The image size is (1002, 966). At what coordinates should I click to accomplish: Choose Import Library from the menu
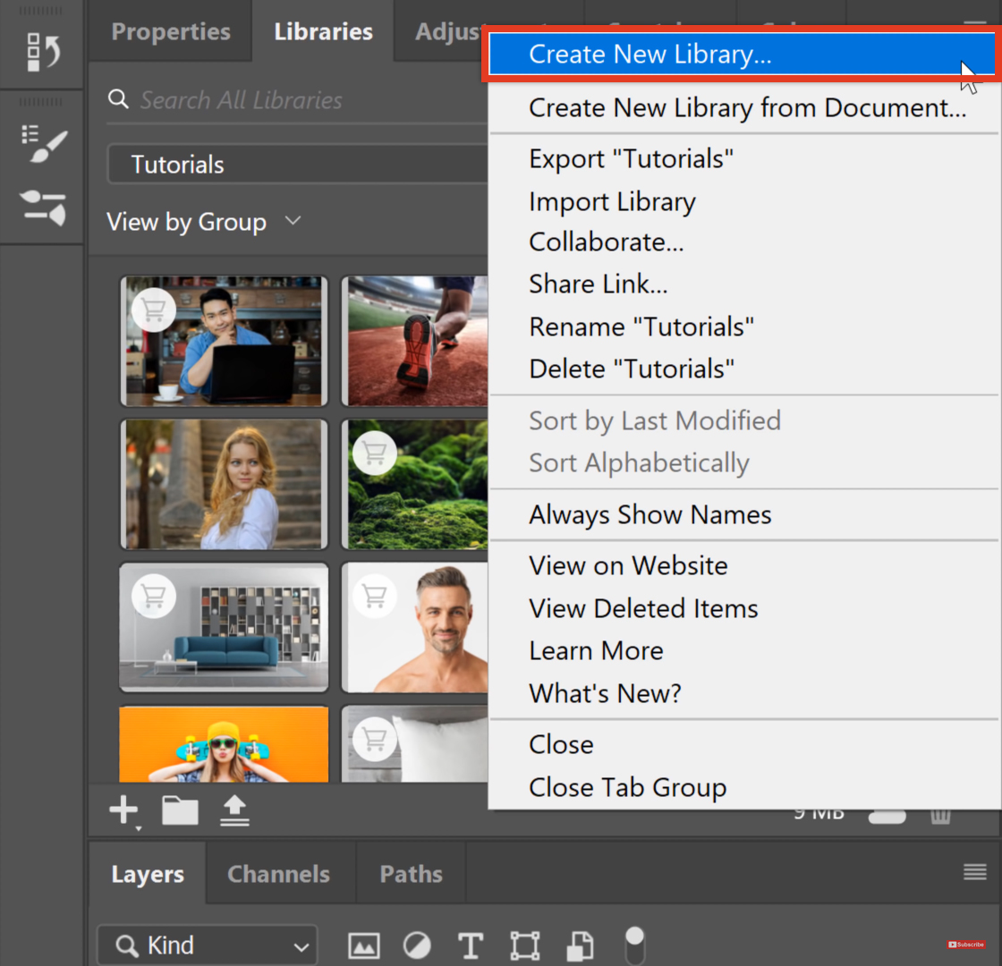pos(745,202)
